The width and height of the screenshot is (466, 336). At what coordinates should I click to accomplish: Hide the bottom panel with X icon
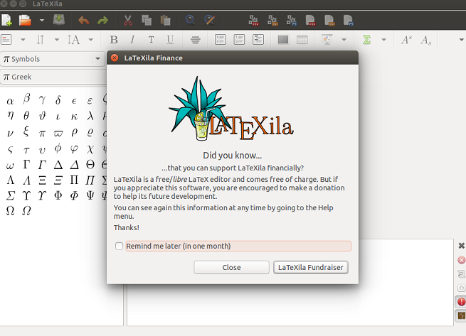(x=461, y=246)
